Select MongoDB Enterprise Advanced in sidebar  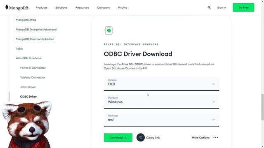[36, 29]
